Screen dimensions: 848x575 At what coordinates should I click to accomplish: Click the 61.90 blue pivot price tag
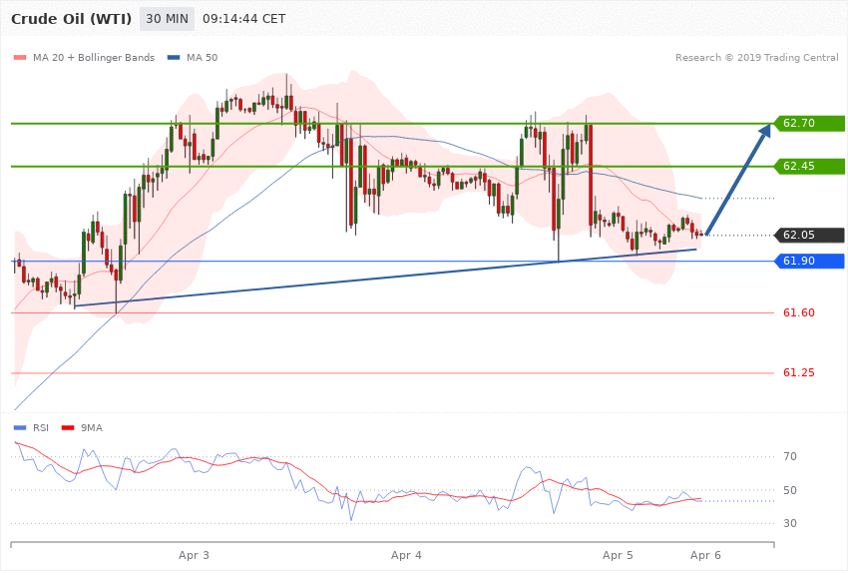point(810,262)
